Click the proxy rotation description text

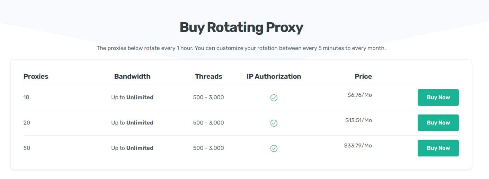pos(241,48)
